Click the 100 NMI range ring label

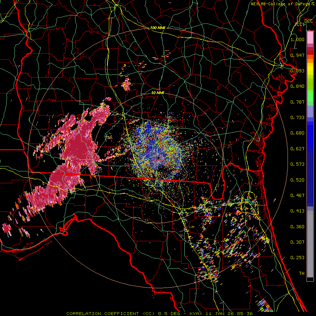tap(158, 28)
